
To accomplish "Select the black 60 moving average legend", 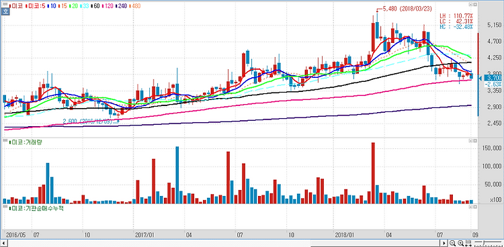I will click(x=95, y=6).
